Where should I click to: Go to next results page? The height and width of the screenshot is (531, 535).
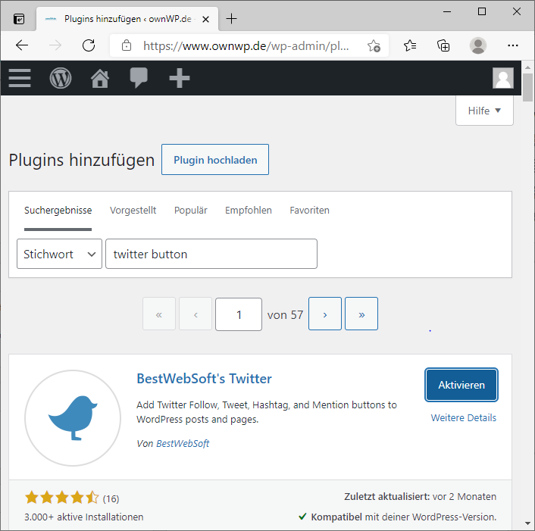325,314
